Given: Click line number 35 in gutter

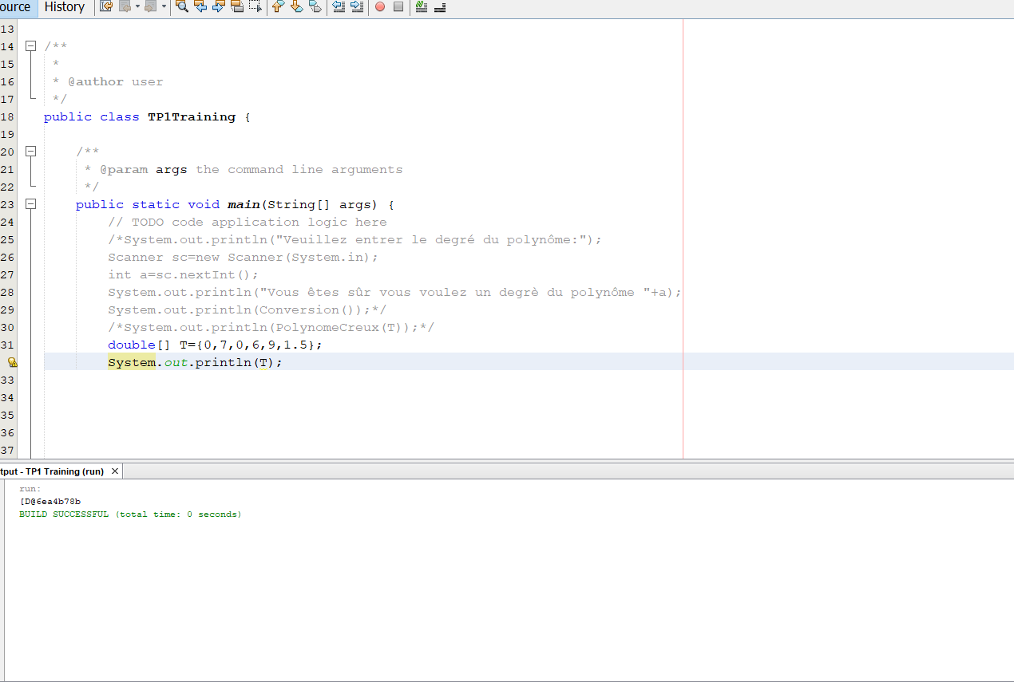Looking at the screenshot, I should pyautogui.click(x=7, y=415).
